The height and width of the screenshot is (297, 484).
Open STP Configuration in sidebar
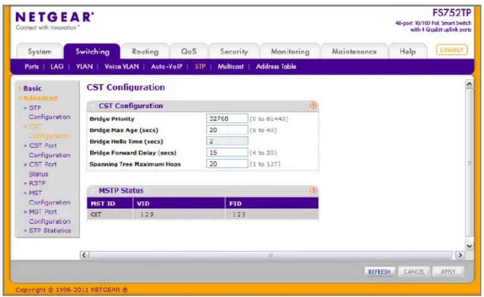point(49,112)
